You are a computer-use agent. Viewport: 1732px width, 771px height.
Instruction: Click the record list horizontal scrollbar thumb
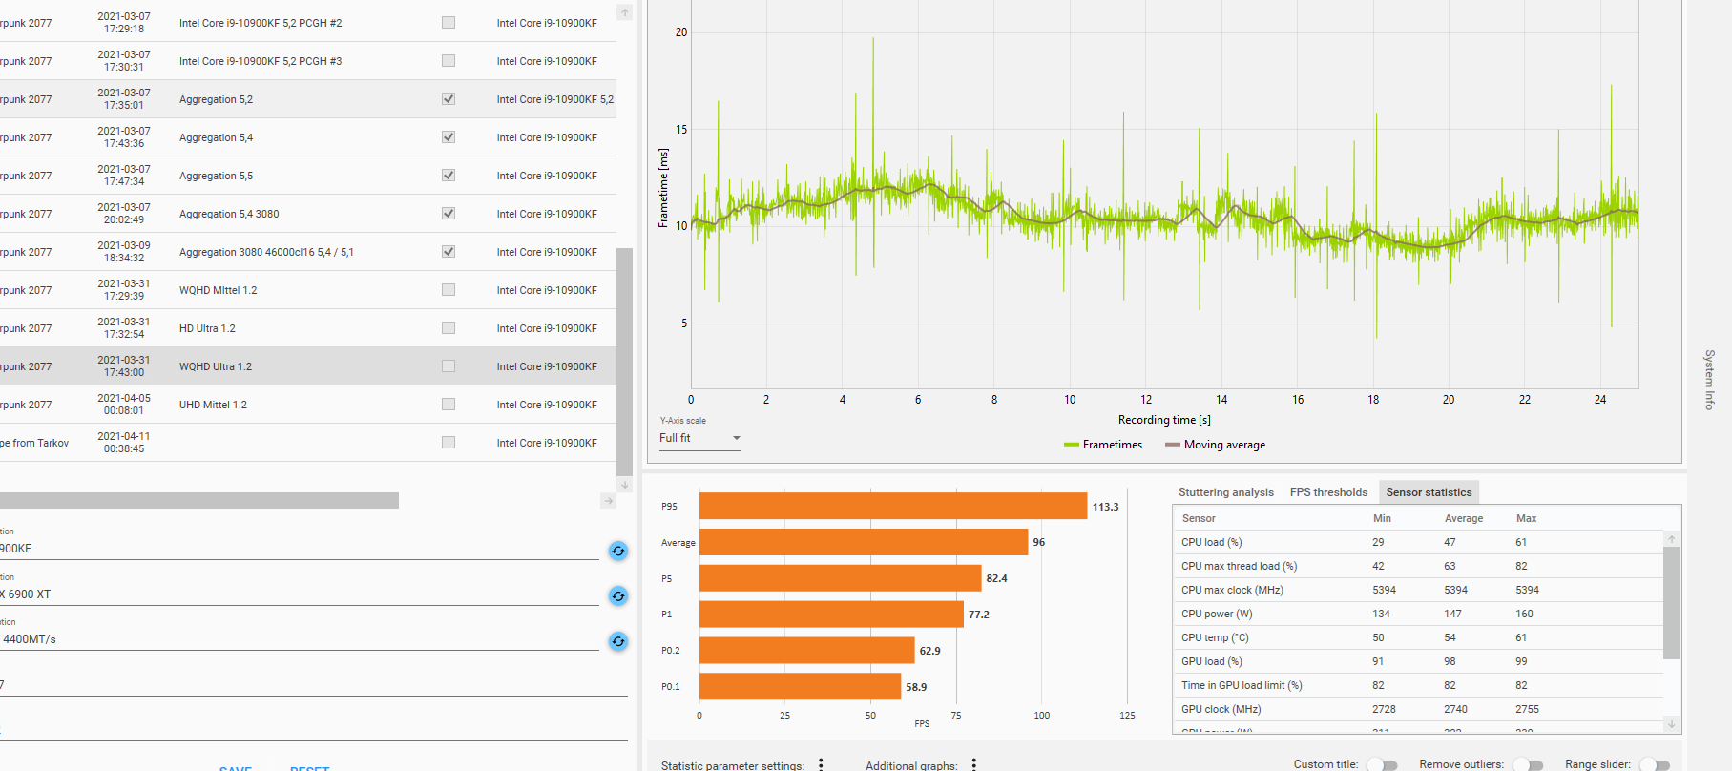[198, 501]
